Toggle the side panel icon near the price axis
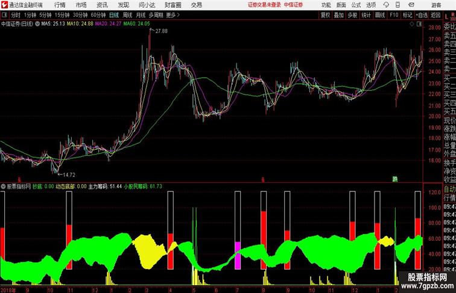 (419, 24)
